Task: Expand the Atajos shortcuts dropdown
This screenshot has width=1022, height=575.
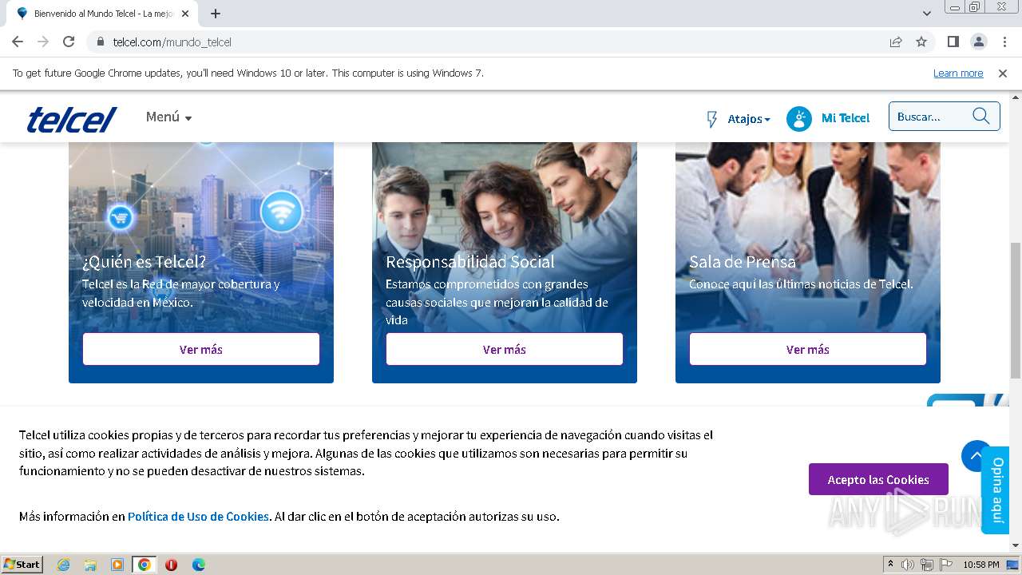Action: tap(749, 119)
